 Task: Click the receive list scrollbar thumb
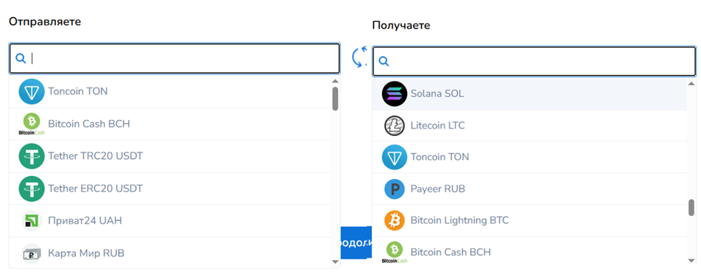691,208
